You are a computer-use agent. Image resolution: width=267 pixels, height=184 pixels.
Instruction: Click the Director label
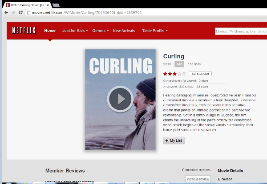[x=225, y=179]
